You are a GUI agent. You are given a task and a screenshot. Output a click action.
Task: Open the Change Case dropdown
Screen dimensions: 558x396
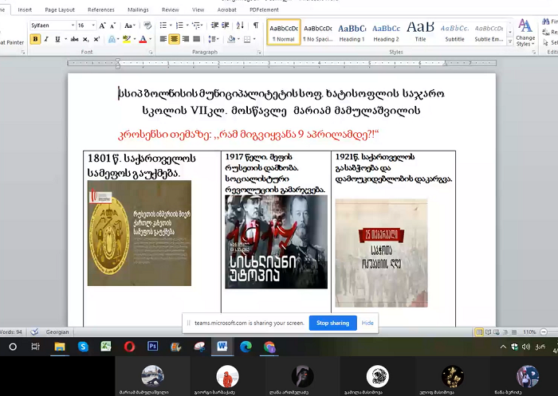pos(129,25)
